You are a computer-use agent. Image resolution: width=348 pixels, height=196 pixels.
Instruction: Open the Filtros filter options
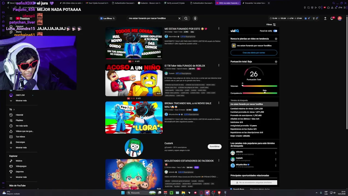[271, 24]
